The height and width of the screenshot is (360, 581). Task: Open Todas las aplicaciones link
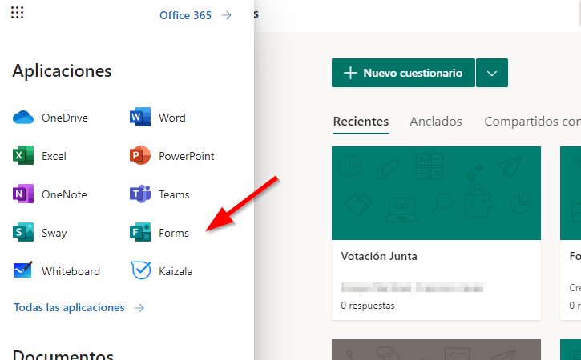[69, 307]
